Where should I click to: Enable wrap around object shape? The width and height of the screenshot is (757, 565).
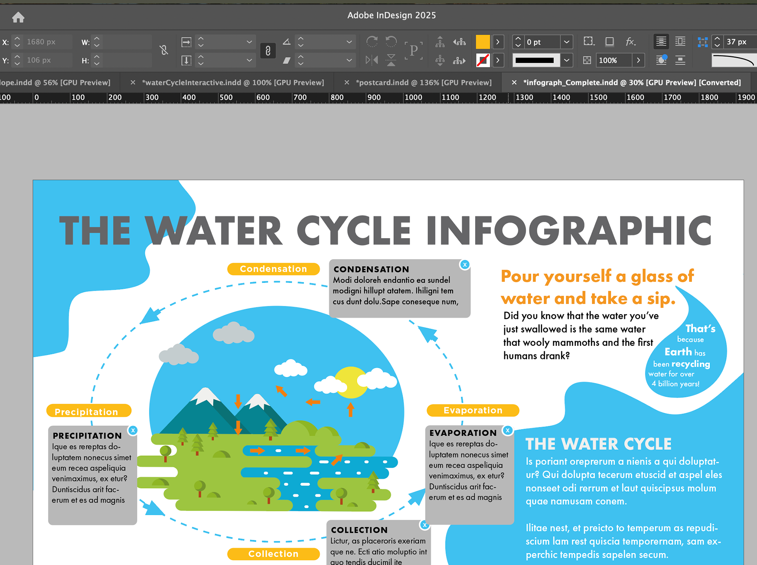[661, 60]
